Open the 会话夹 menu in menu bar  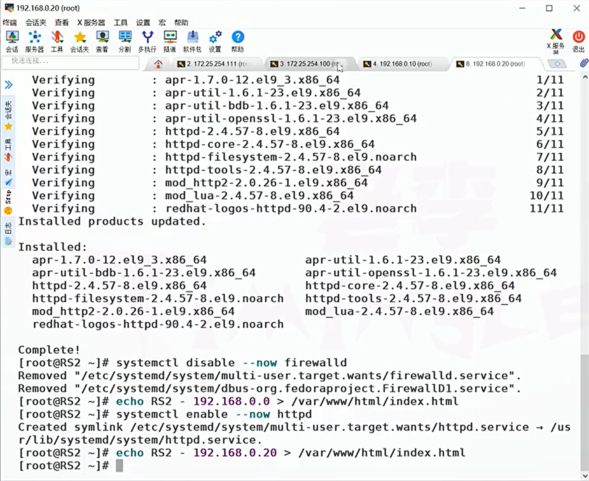click(x=36, y=23)
